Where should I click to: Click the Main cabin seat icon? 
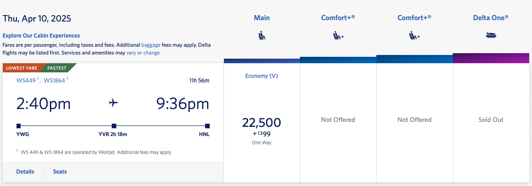[x=262, y=35]
